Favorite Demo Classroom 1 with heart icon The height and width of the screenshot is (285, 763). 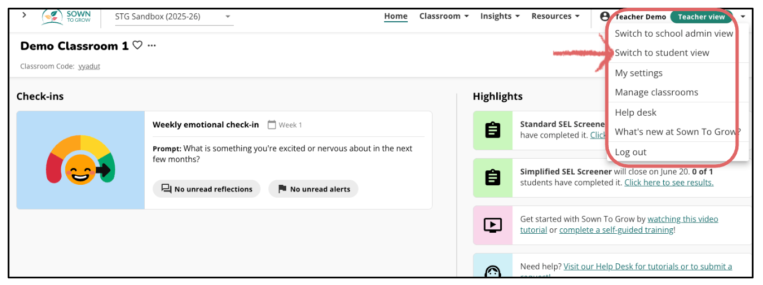[x=138, y=46]
